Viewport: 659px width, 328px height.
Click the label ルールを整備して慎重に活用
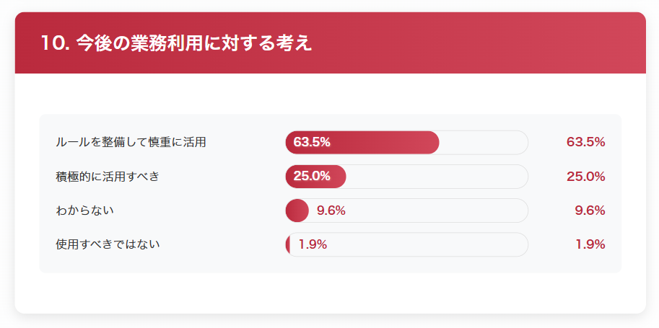[131, 142]
